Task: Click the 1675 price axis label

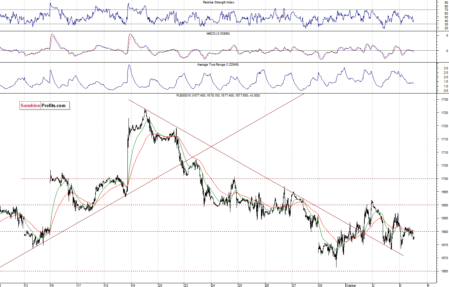Action: (445, 245)
